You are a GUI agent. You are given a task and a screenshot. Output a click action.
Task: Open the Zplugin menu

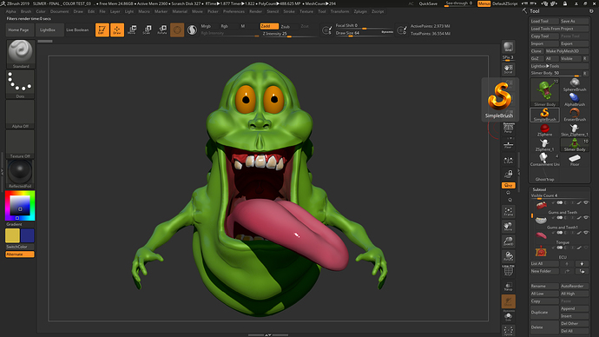point(360,11)
